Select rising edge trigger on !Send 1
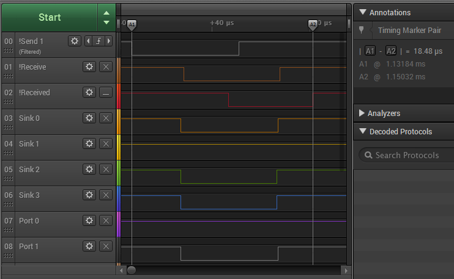 tap(99, 41)
